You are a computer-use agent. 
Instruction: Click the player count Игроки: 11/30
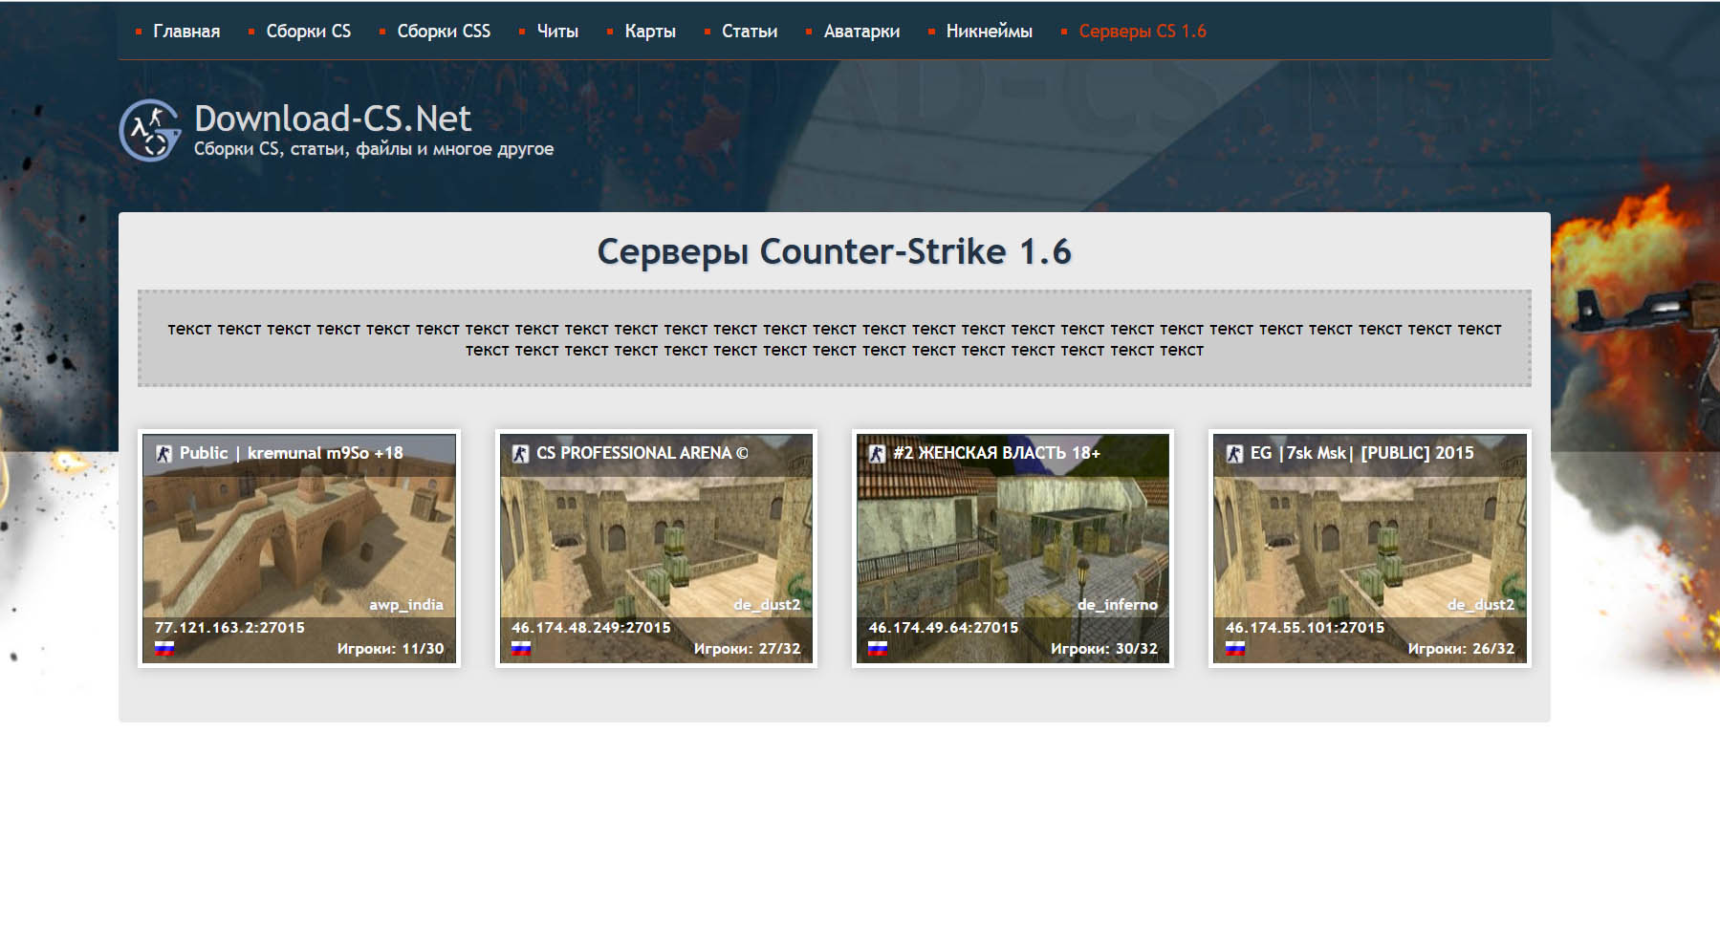pyautogui.click(x=390, y=649)
